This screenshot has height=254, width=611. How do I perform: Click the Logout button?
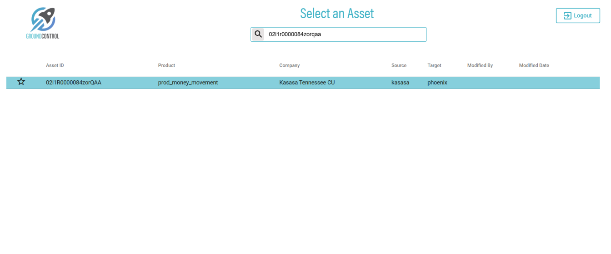[578, 15]
